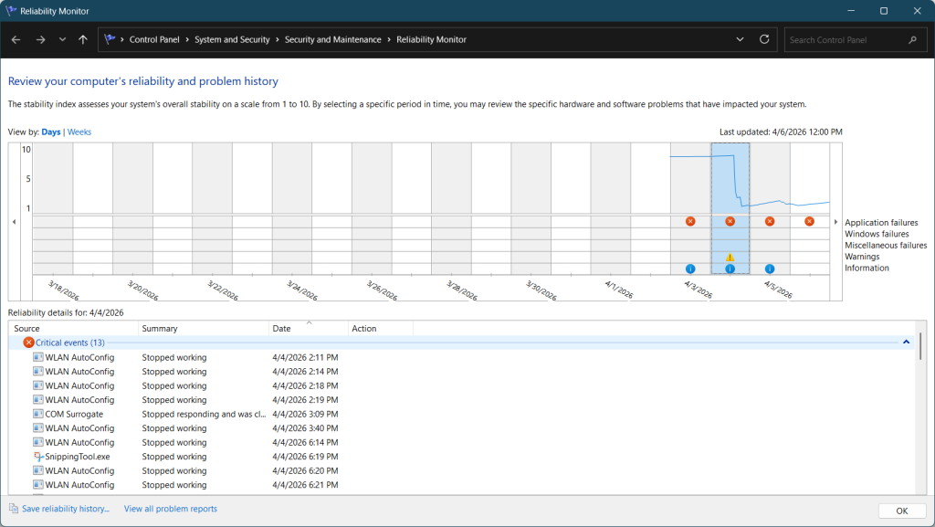Switch chart view to Weeks

coord(79,132)
